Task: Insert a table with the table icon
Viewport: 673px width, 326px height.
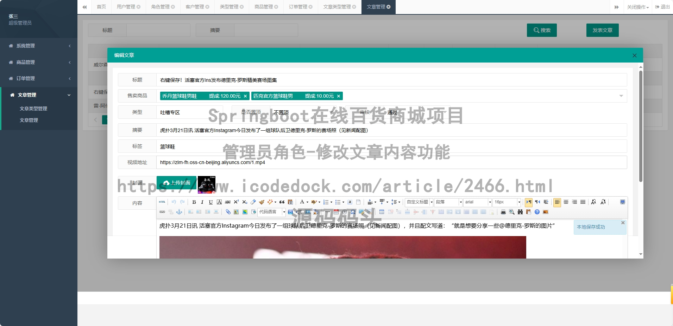Action: pyautogui.click(x=382, y=212)
